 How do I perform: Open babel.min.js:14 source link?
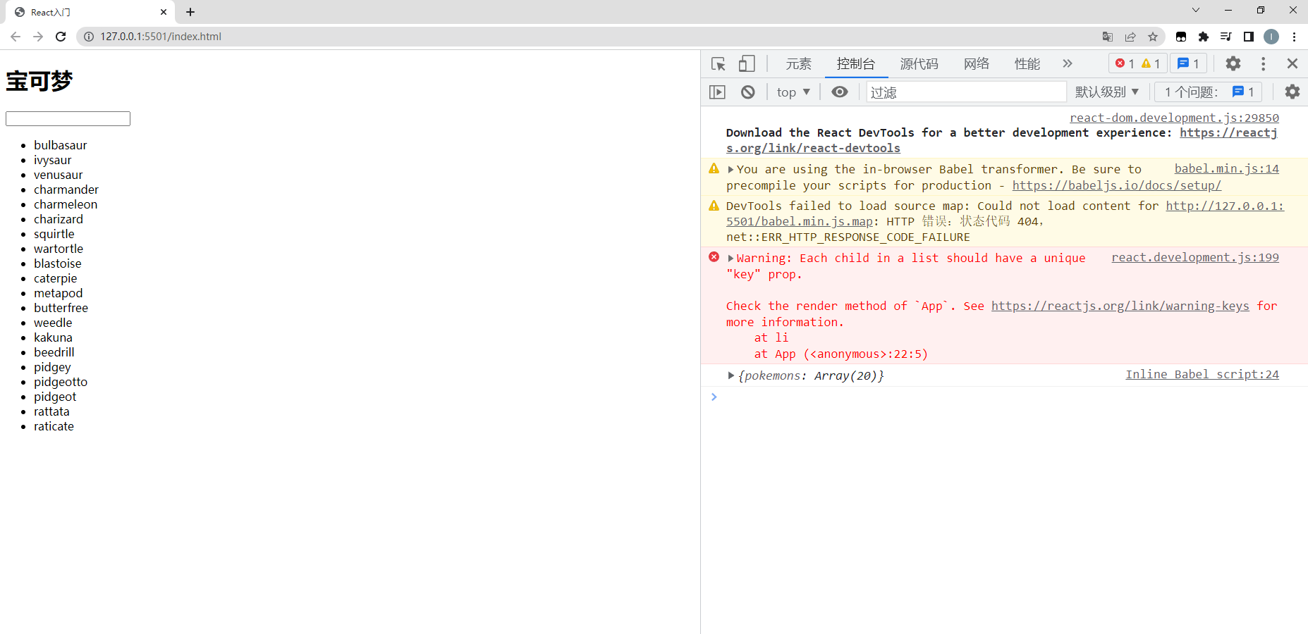point(1226,168)
